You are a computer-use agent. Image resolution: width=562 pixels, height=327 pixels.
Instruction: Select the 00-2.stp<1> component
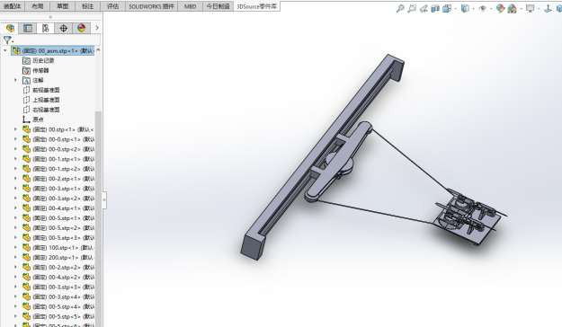click(x=58, y=179)
